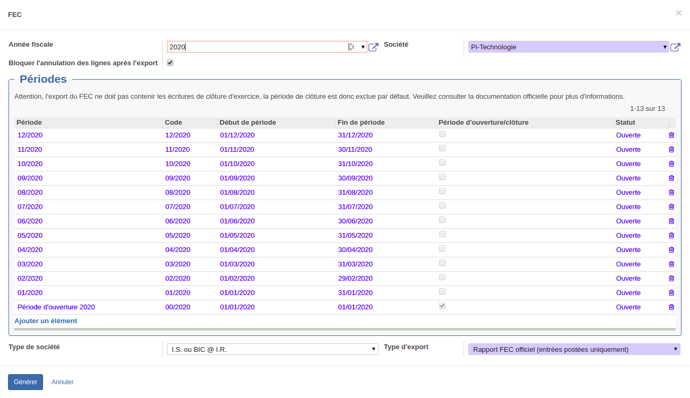The width and height of the screenshot is (690, 398).
Task: Click start date 01/11/2020
Action: pyautogui.click(x=237, y=150)
